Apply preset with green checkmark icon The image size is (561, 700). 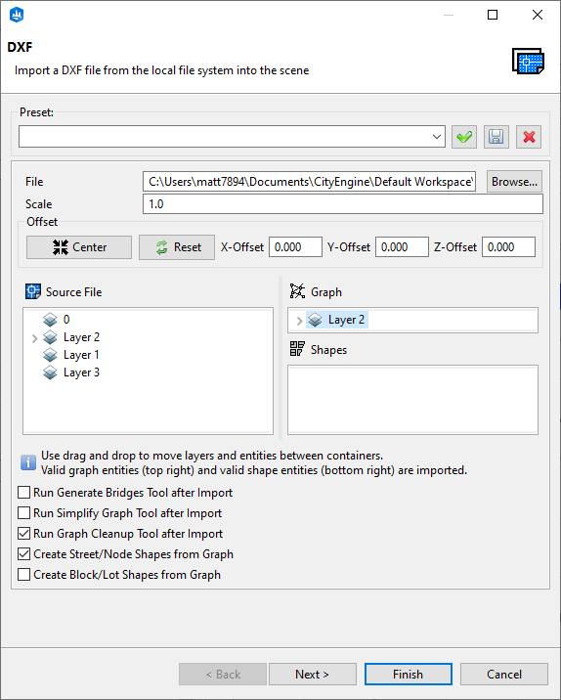(x=463, y=137)
